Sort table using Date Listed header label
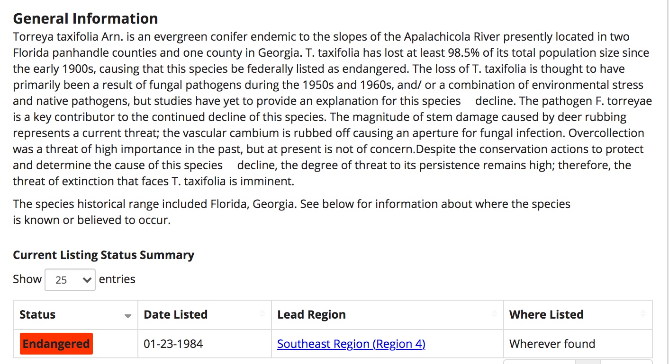The height and width of the screenshot is (364, 669). click(176, 315)
